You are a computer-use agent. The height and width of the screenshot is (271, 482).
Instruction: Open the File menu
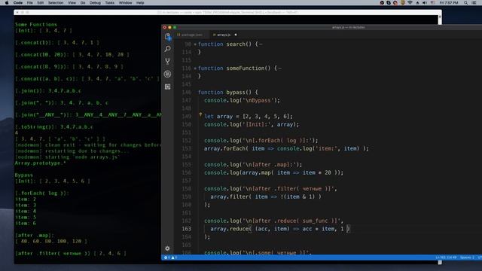click(30, 3)
